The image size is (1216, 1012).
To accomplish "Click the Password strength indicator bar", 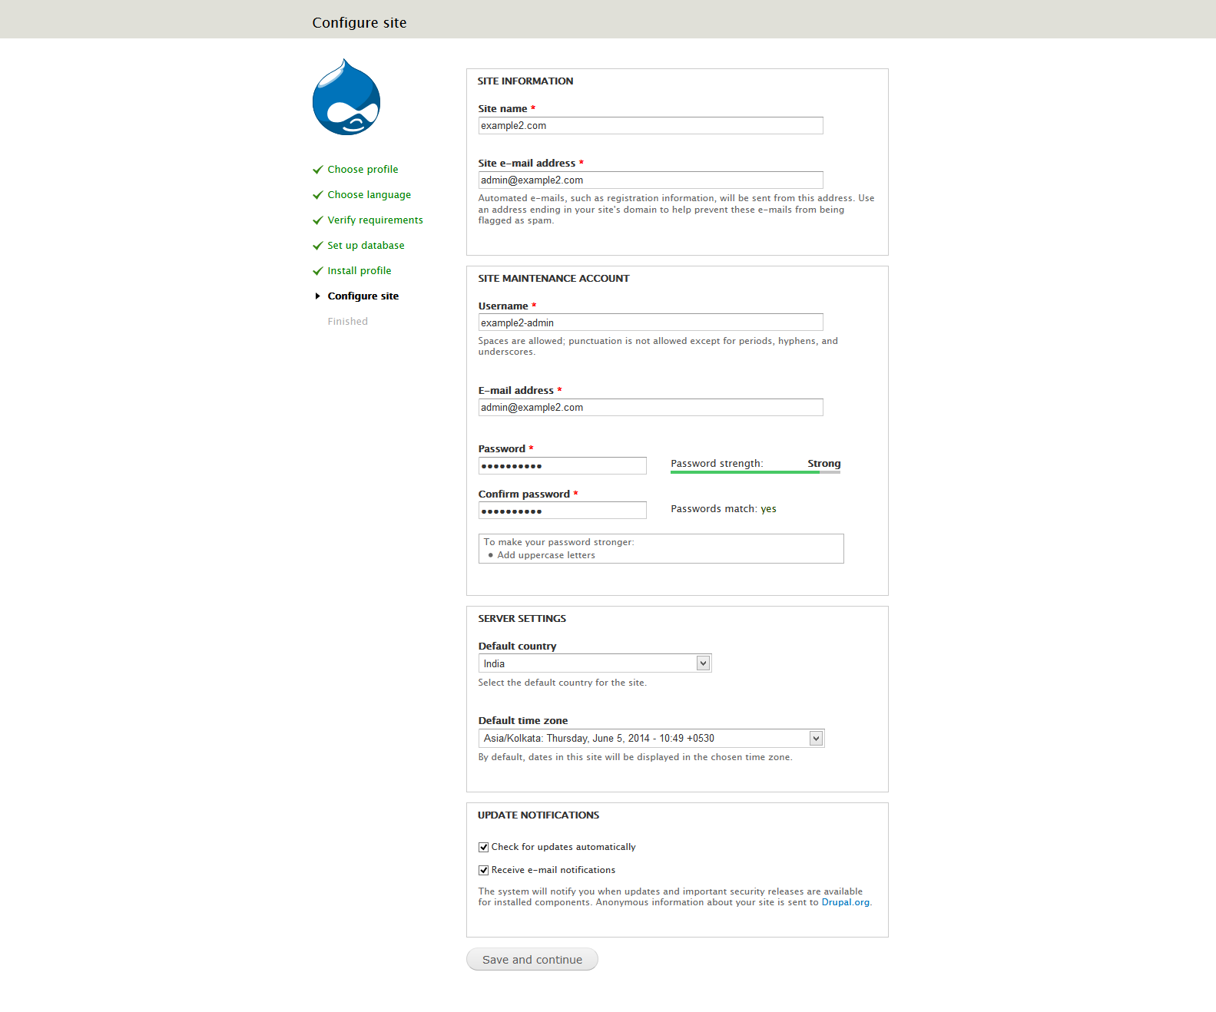I will 755,472.
